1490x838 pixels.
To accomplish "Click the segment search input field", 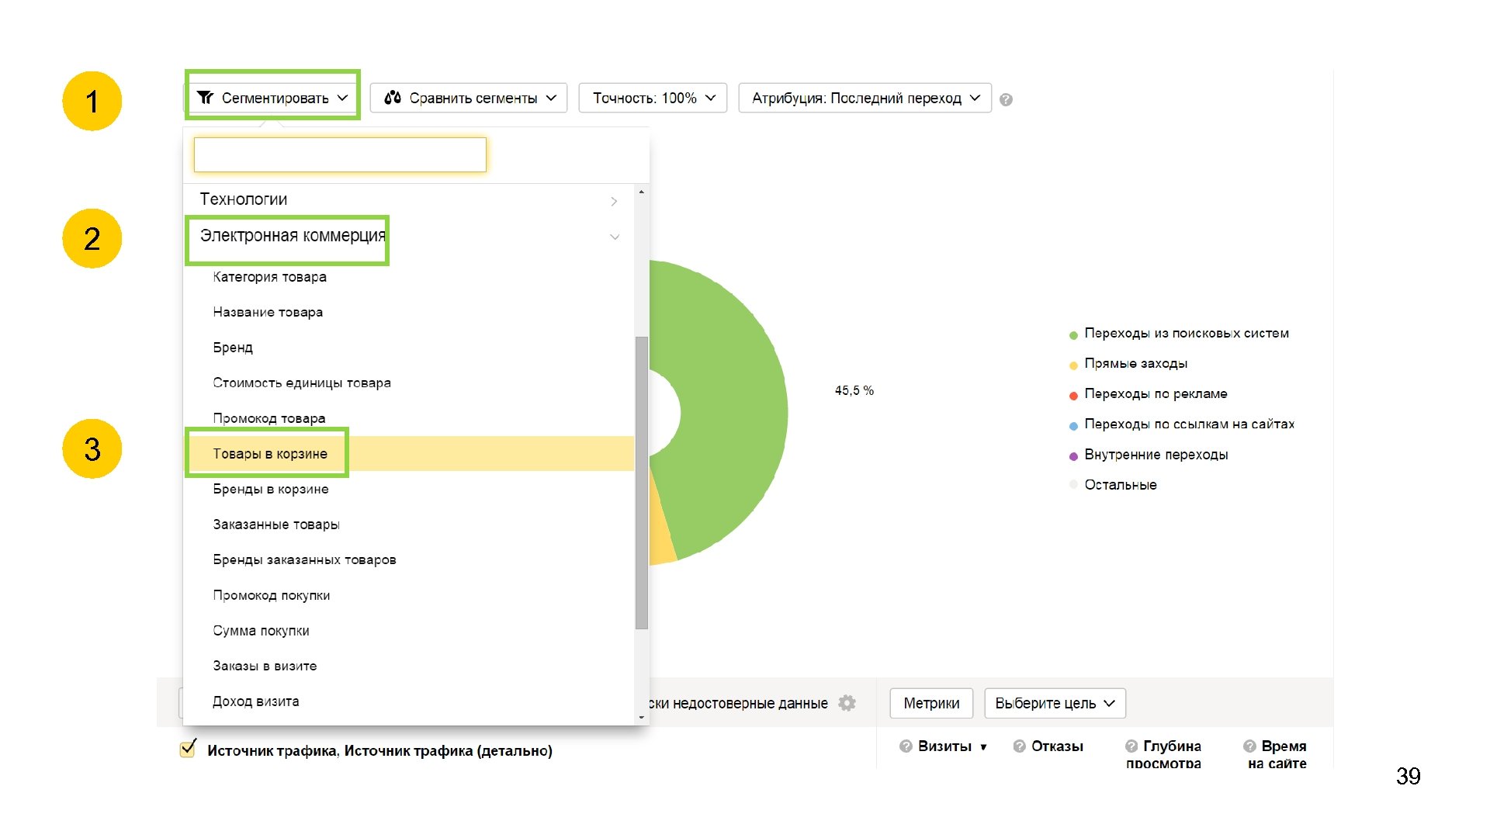I will pos(340,155).
